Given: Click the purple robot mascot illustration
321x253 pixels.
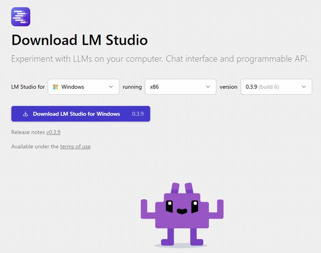Looking at the screenshot, I should (x=182, y=214).
